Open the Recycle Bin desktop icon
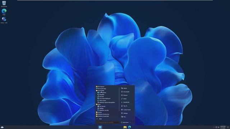Screen dimensions: 230x129 [x=4, y=4]
